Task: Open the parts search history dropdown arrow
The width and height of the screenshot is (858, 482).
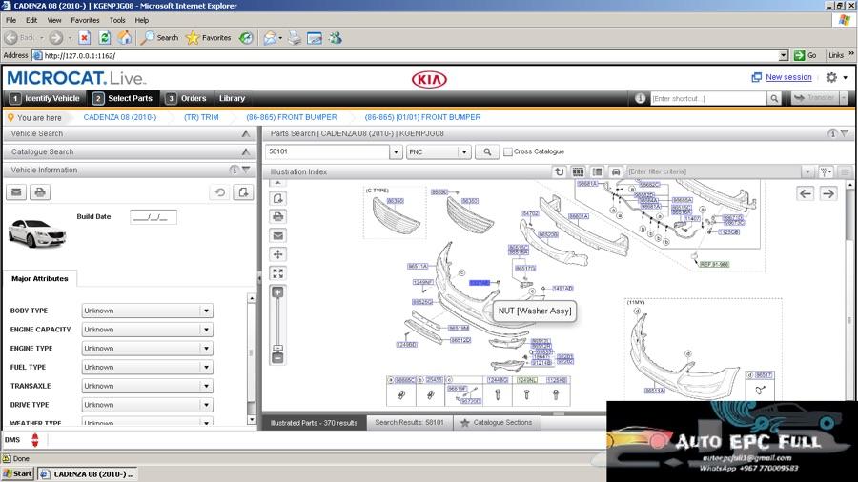Action: click(397, 151)
